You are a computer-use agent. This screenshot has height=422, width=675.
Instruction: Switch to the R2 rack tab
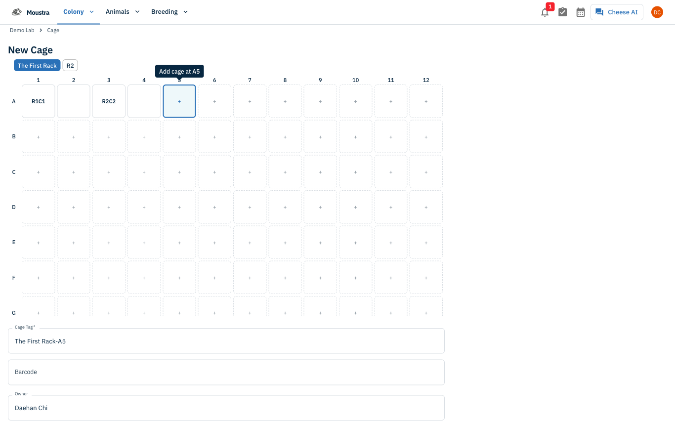pyautogui.click(x=70, y=66)
